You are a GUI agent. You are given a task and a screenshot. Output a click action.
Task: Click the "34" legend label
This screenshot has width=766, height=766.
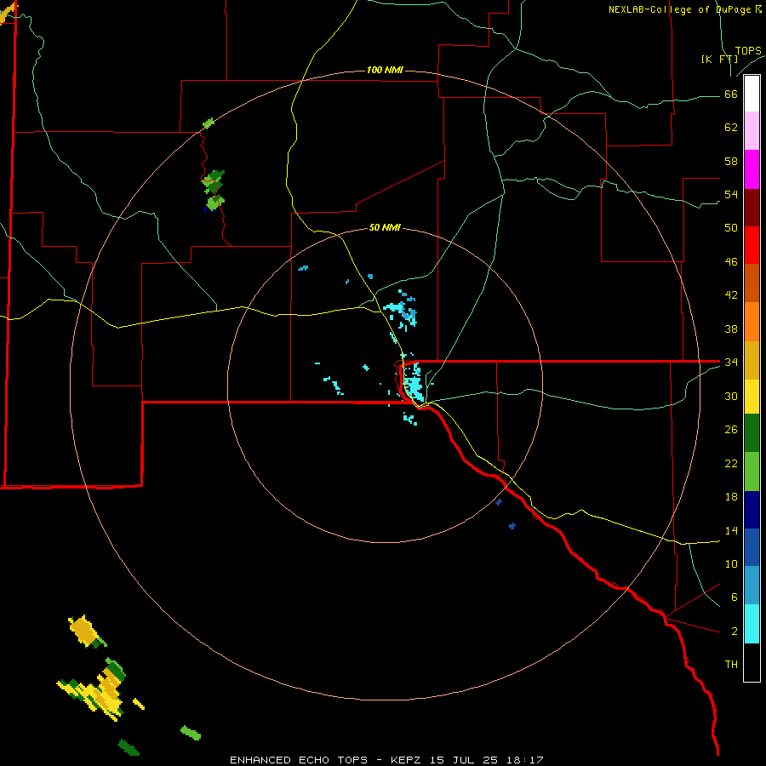(731, 363)
